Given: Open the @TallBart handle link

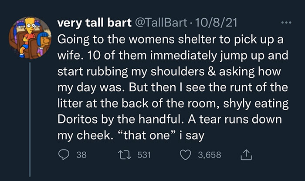Looking at the screenshot, I should click(161, 23).
